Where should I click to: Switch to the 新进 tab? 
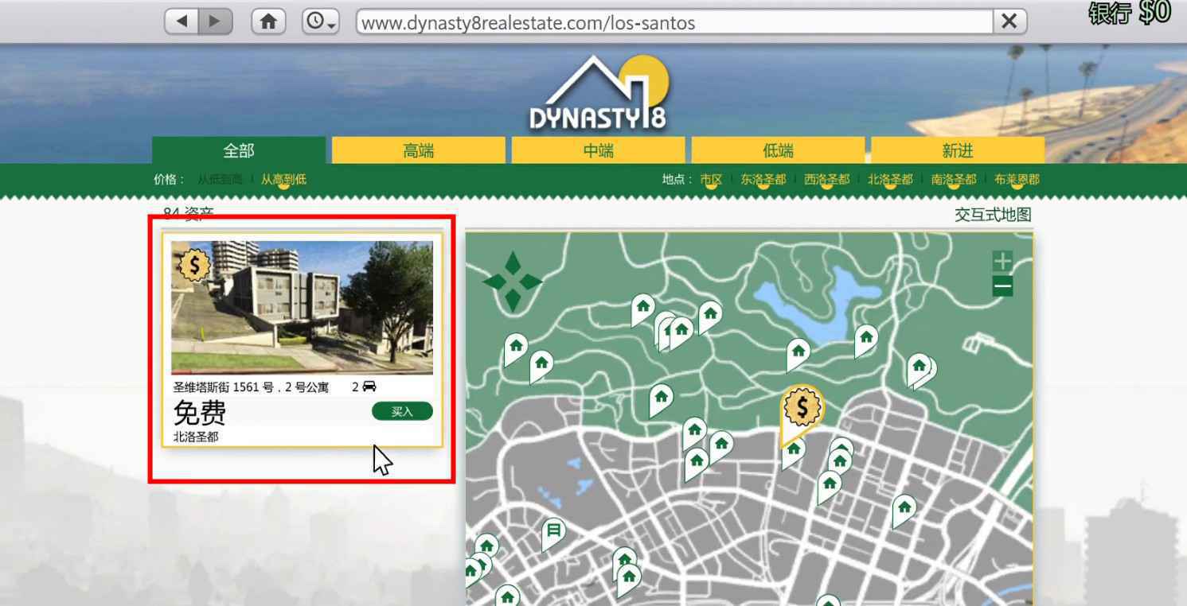tap(958, 150)
